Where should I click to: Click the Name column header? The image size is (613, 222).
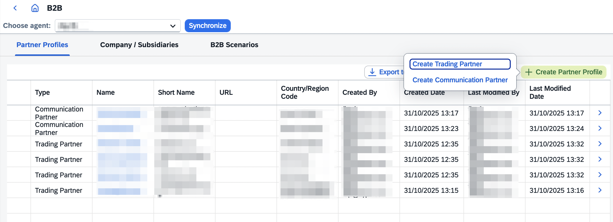105,93
